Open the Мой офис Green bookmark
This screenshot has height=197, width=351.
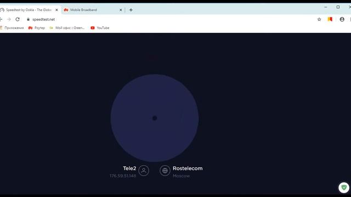pos(67,28)
